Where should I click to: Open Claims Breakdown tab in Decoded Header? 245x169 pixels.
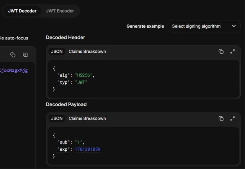click(x=87, y=52)
